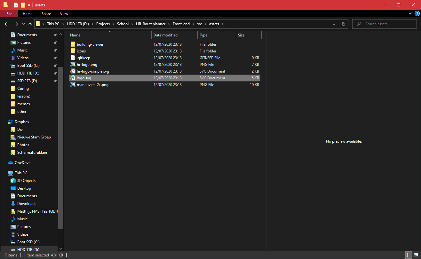Click the refresh icon in the address bar

pyautogui.click(x=343, y=24)
